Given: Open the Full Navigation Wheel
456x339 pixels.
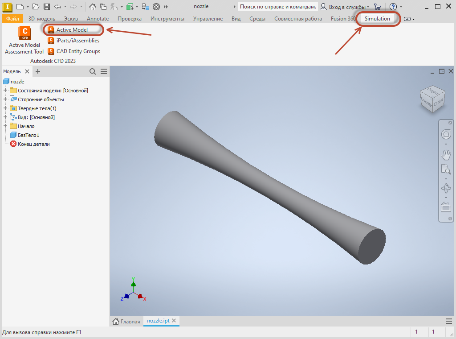Looking at the screenshot, I should [446, 135].
